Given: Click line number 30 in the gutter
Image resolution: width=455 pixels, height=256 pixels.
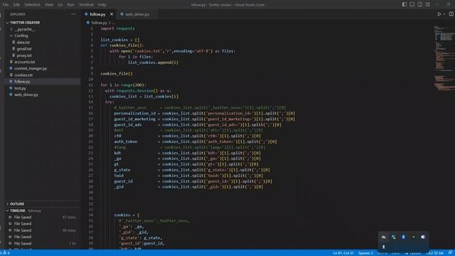Looking at the screenshot, I should pyautogui.click(x=91, y=193).
